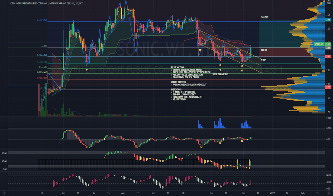Image resolution: width=333 pixels, height=196 pixels.
Task: Click the Dec label on time axis
Action: tap(243, 193)
